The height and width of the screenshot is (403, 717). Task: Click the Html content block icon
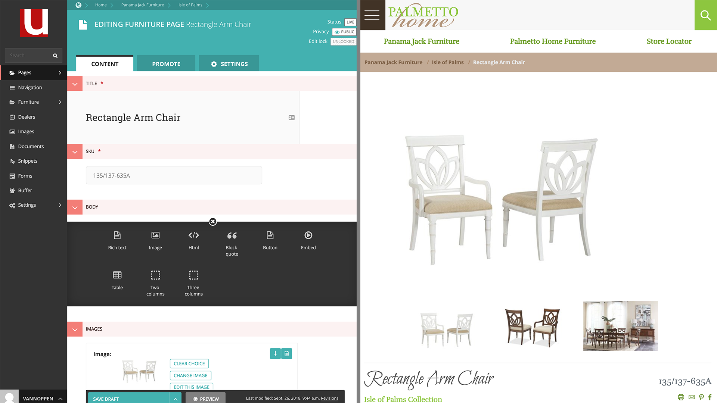coord(193,235)
